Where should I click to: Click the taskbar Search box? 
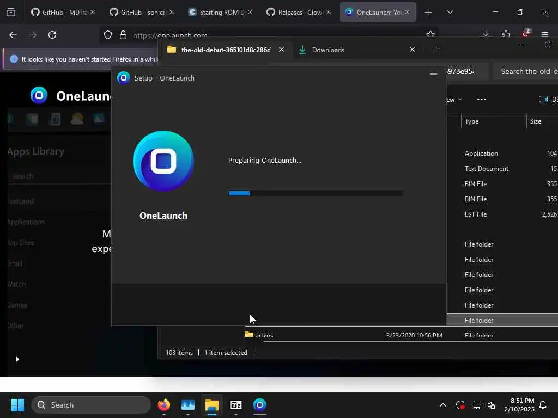pos(91,405)
